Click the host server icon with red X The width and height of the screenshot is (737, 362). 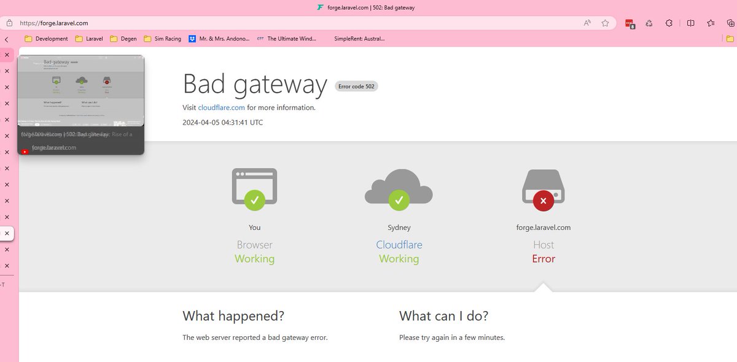click(x=544, y=189)
